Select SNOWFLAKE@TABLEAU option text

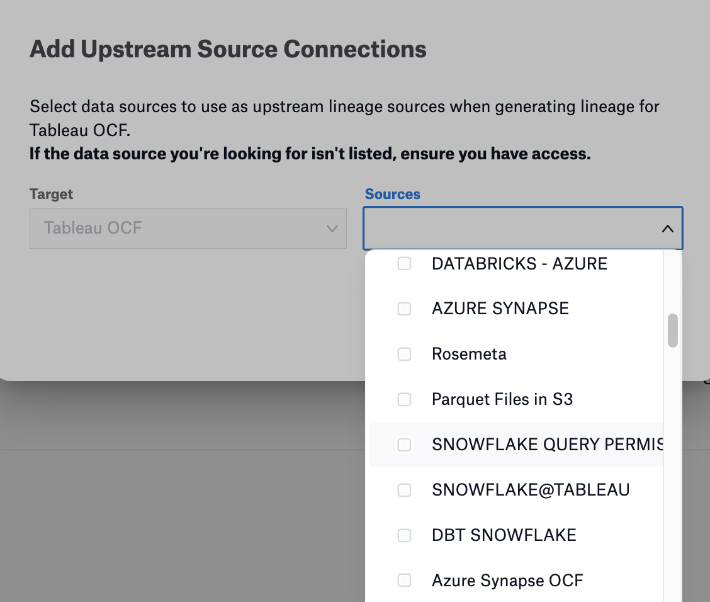tap(531, 490)
